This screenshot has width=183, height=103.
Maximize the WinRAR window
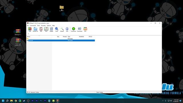point(155,23)
